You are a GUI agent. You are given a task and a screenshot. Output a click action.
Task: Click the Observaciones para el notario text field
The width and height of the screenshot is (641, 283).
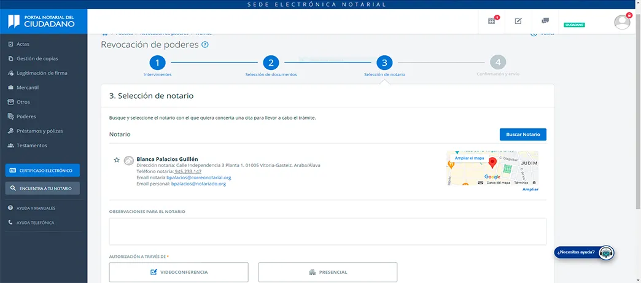[327, 231]
